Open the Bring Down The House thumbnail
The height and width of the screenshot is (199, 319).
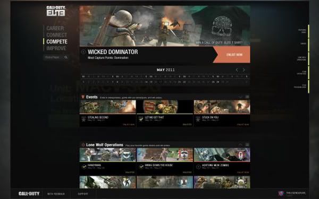pyautogui.click(x=165, y=155)
